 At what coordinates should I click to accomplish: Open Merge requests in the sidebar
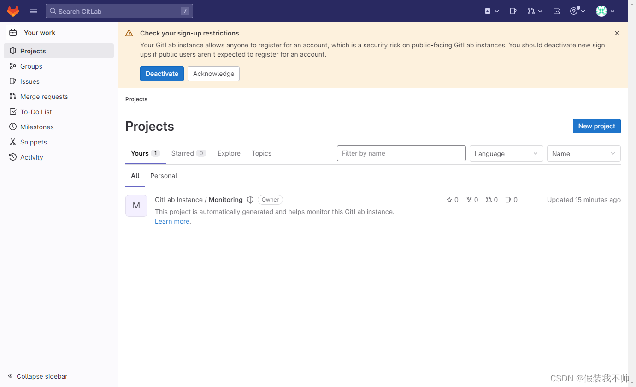(59, 97)
